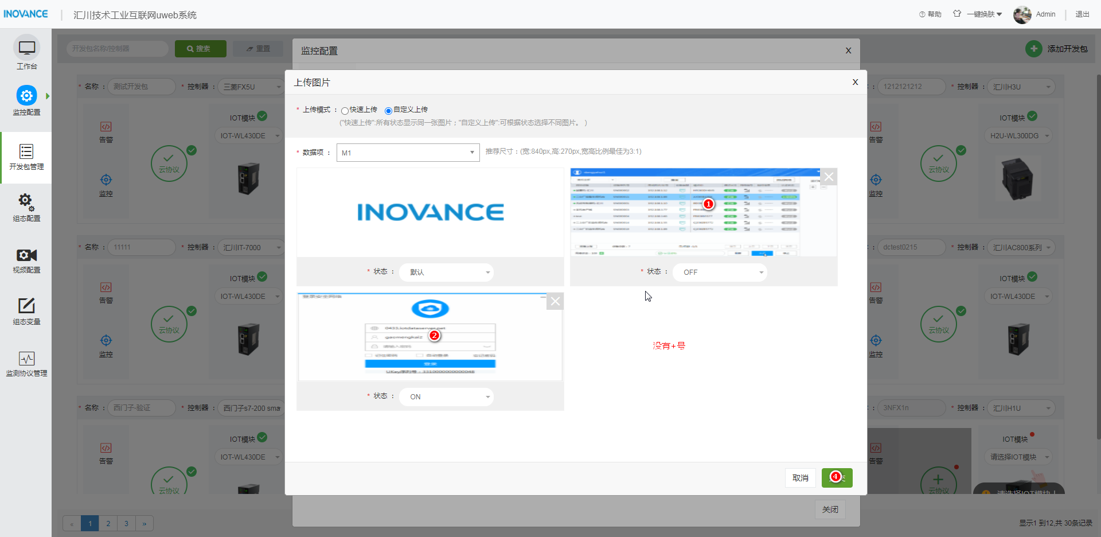Click the page scrollbar on the right edge
Image resolution: width=1101 pixels, height=537 pixels.
click(1098, 258)
